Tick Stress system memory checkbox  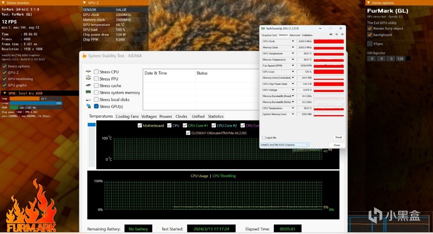tap(96, 93)
